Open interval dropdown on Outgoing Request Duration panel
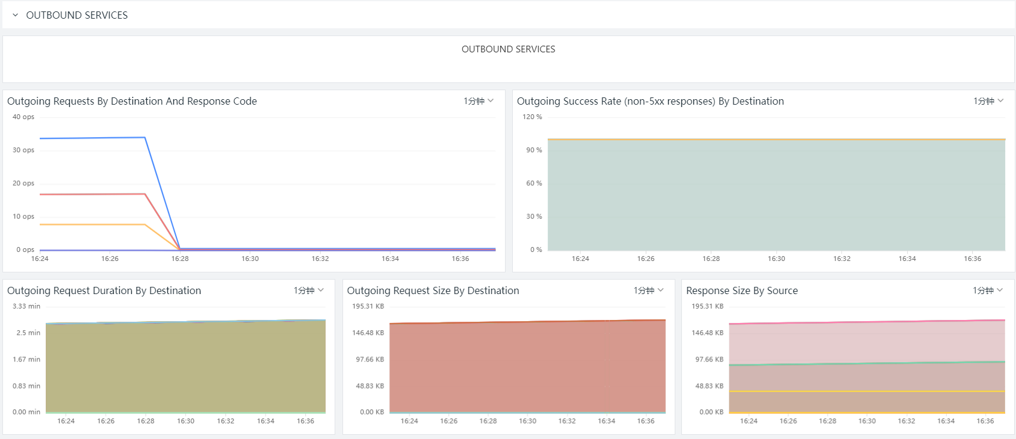 pyautogui.click(x=309, y=290)
